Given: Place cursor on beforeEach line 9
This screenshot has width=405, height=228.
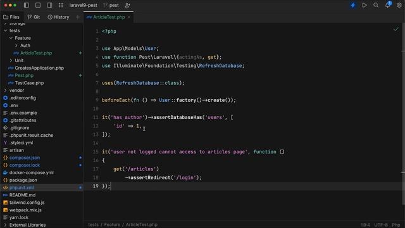Looking at the screenshot, I should [169, 100].
